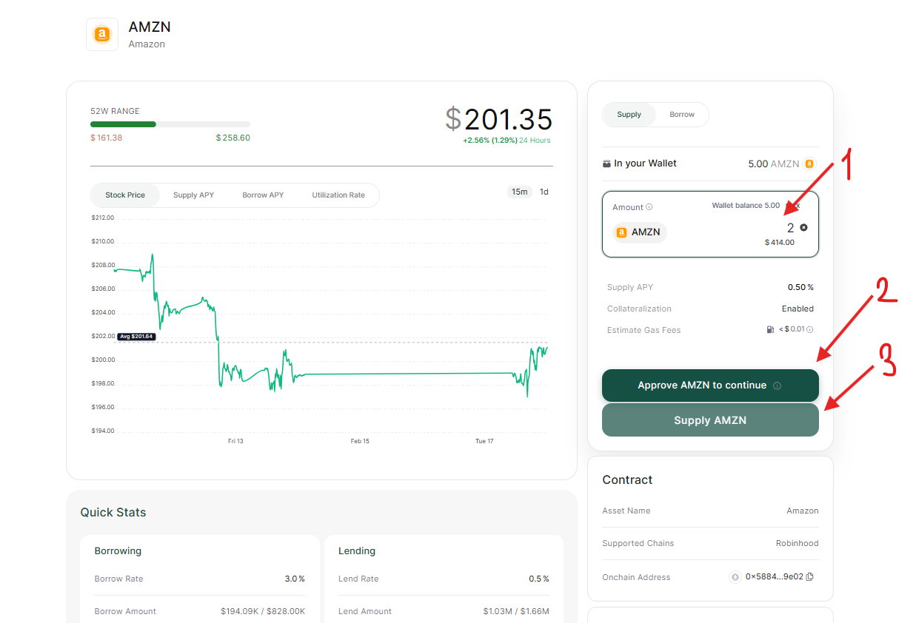Show the Borrow APY chart tab
The image size is (916, 623).
point(263,195)
